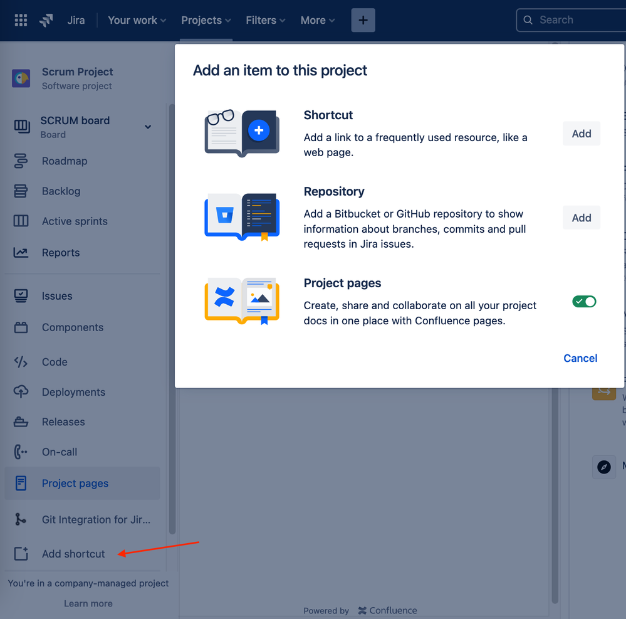The height and width of the screenshot is (619, 626).
Task: Click the Roadmap icon in sidebar
Action: (x=21, y=161)
